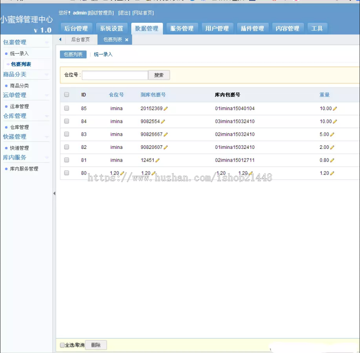Screen dimensions: 360x353
Task: Toggle the 全选/取消 checkbox at bottom
Action: [62, 345]
